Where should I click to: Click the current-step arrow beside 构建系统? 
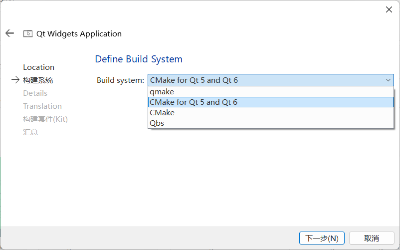(x=15, y=80)
